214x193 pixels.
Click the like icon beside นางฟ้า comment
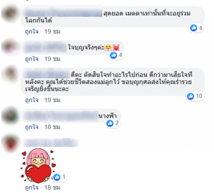tap(110, 123)
